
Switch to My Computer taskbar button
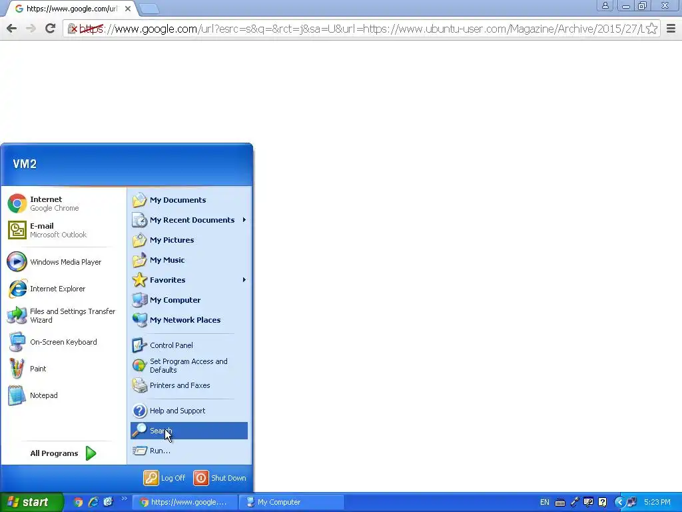(x=292, y=502)
